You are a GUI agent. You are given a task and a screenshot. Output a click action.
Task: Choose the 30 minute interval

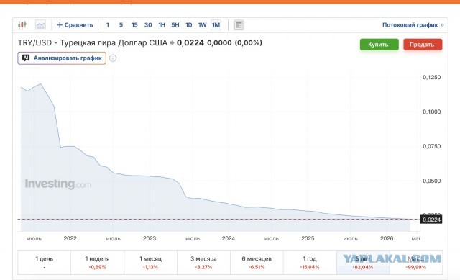(148, 25)
